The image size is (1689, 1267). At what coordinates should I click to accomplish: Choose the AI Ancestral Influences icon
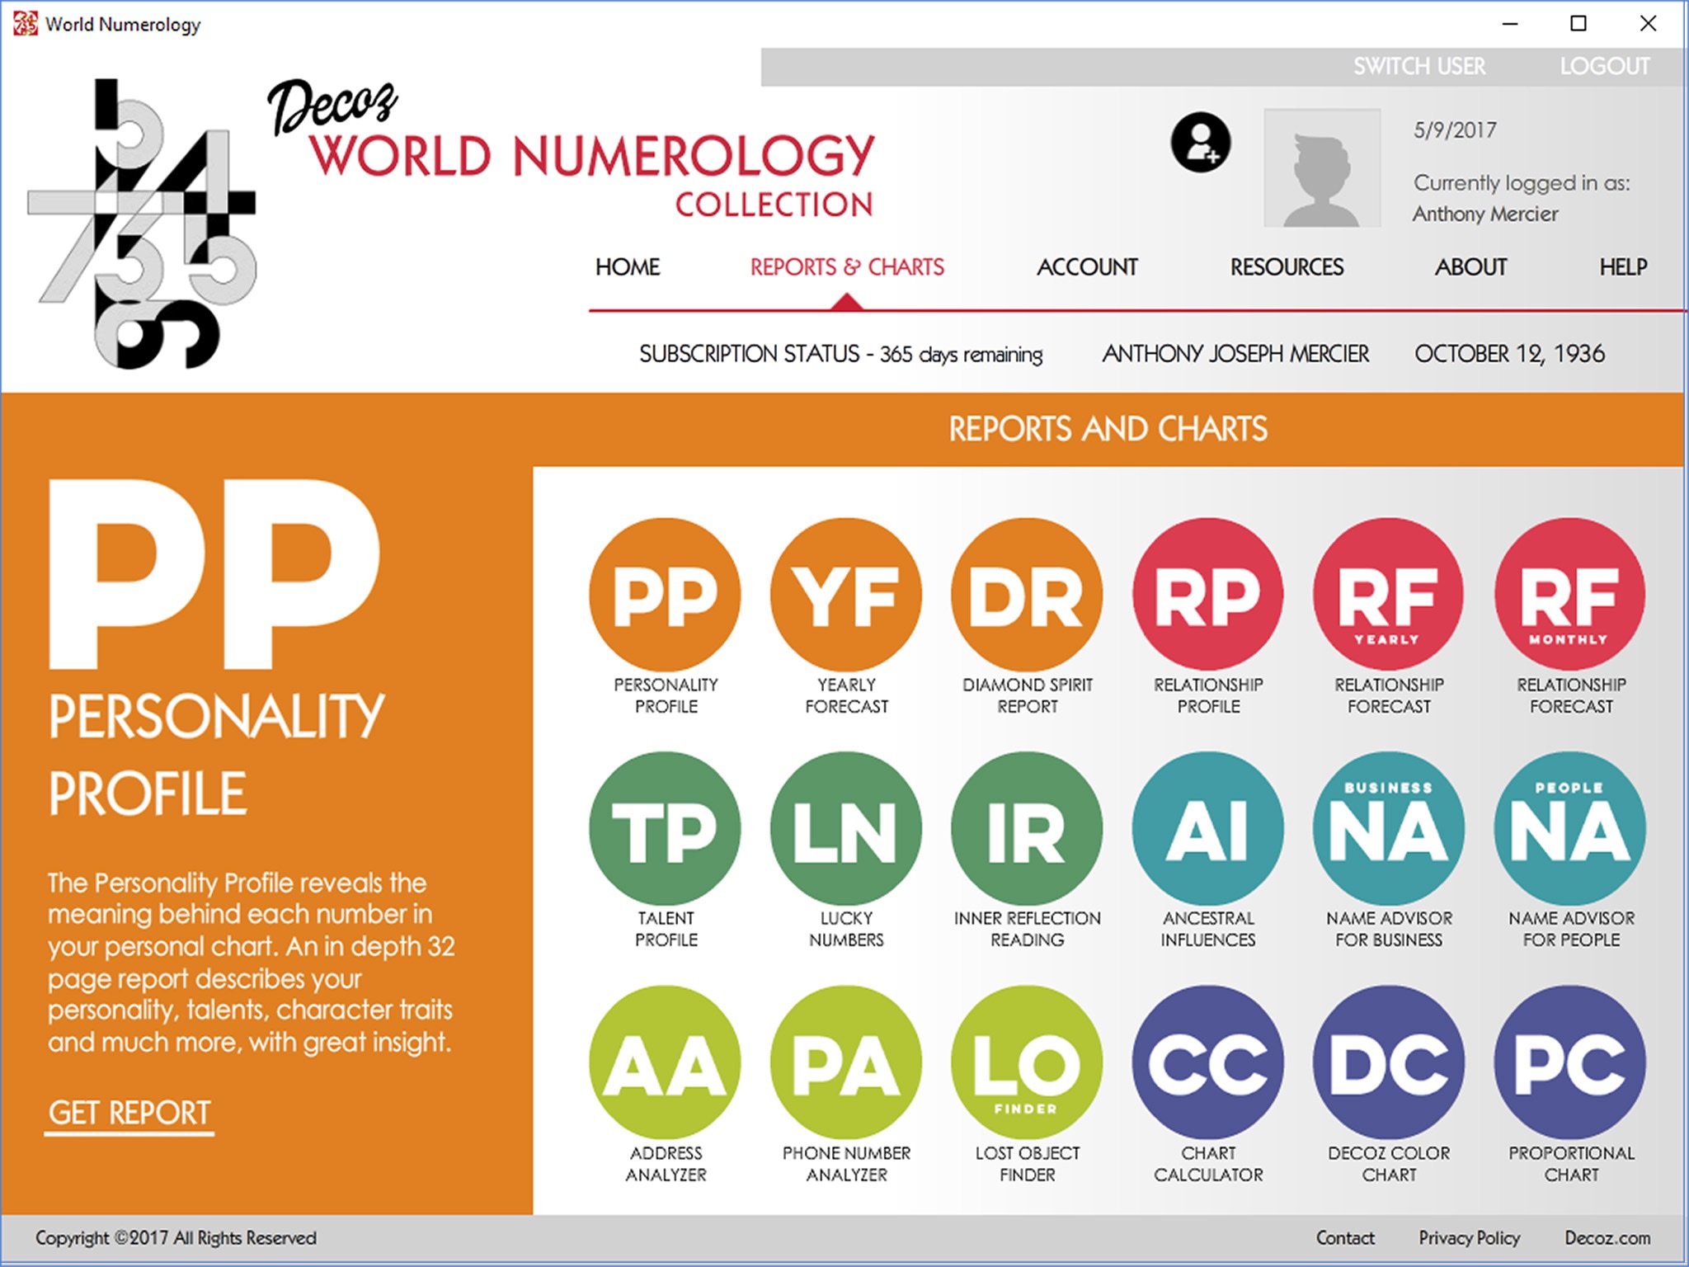point(1208,828)
